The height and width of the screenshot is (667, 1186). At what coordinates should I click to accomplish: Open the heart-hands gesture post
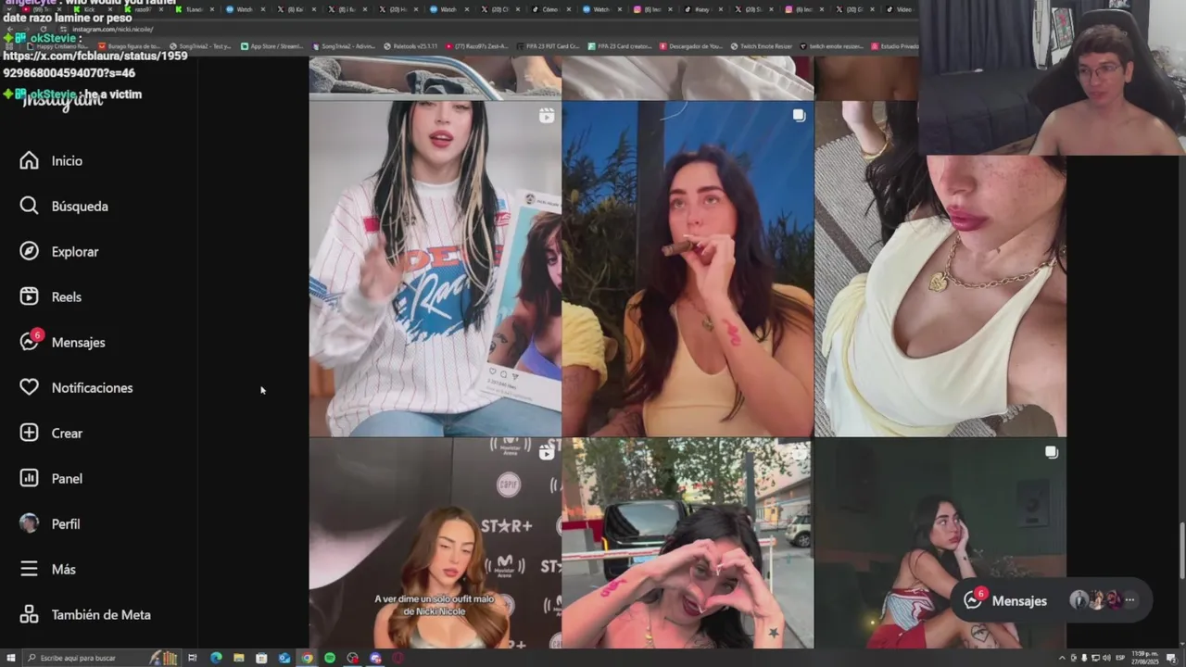pos(688,544)
